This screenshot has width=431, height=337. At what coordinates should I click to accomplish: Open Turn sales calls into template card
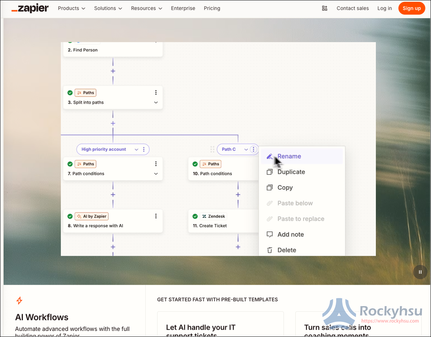(x=358, y=324)
